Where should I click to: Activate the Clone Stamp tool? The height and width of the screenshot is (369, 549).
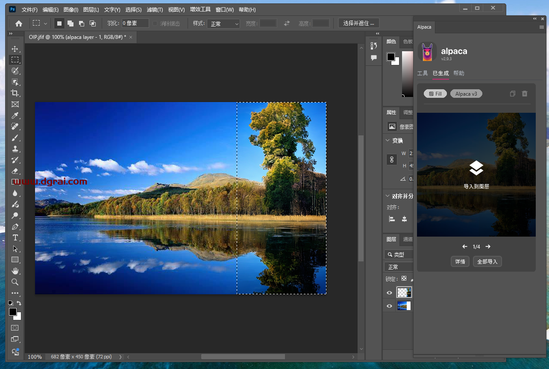15,149
